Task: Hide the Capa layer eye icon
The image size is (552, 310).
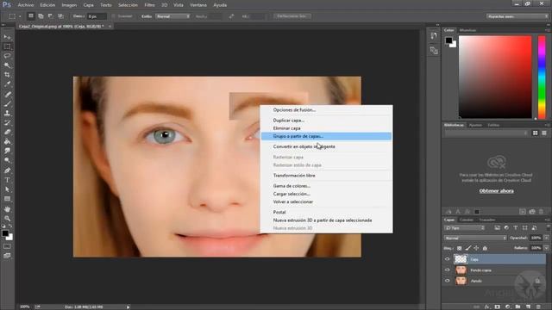Action: 448,259
